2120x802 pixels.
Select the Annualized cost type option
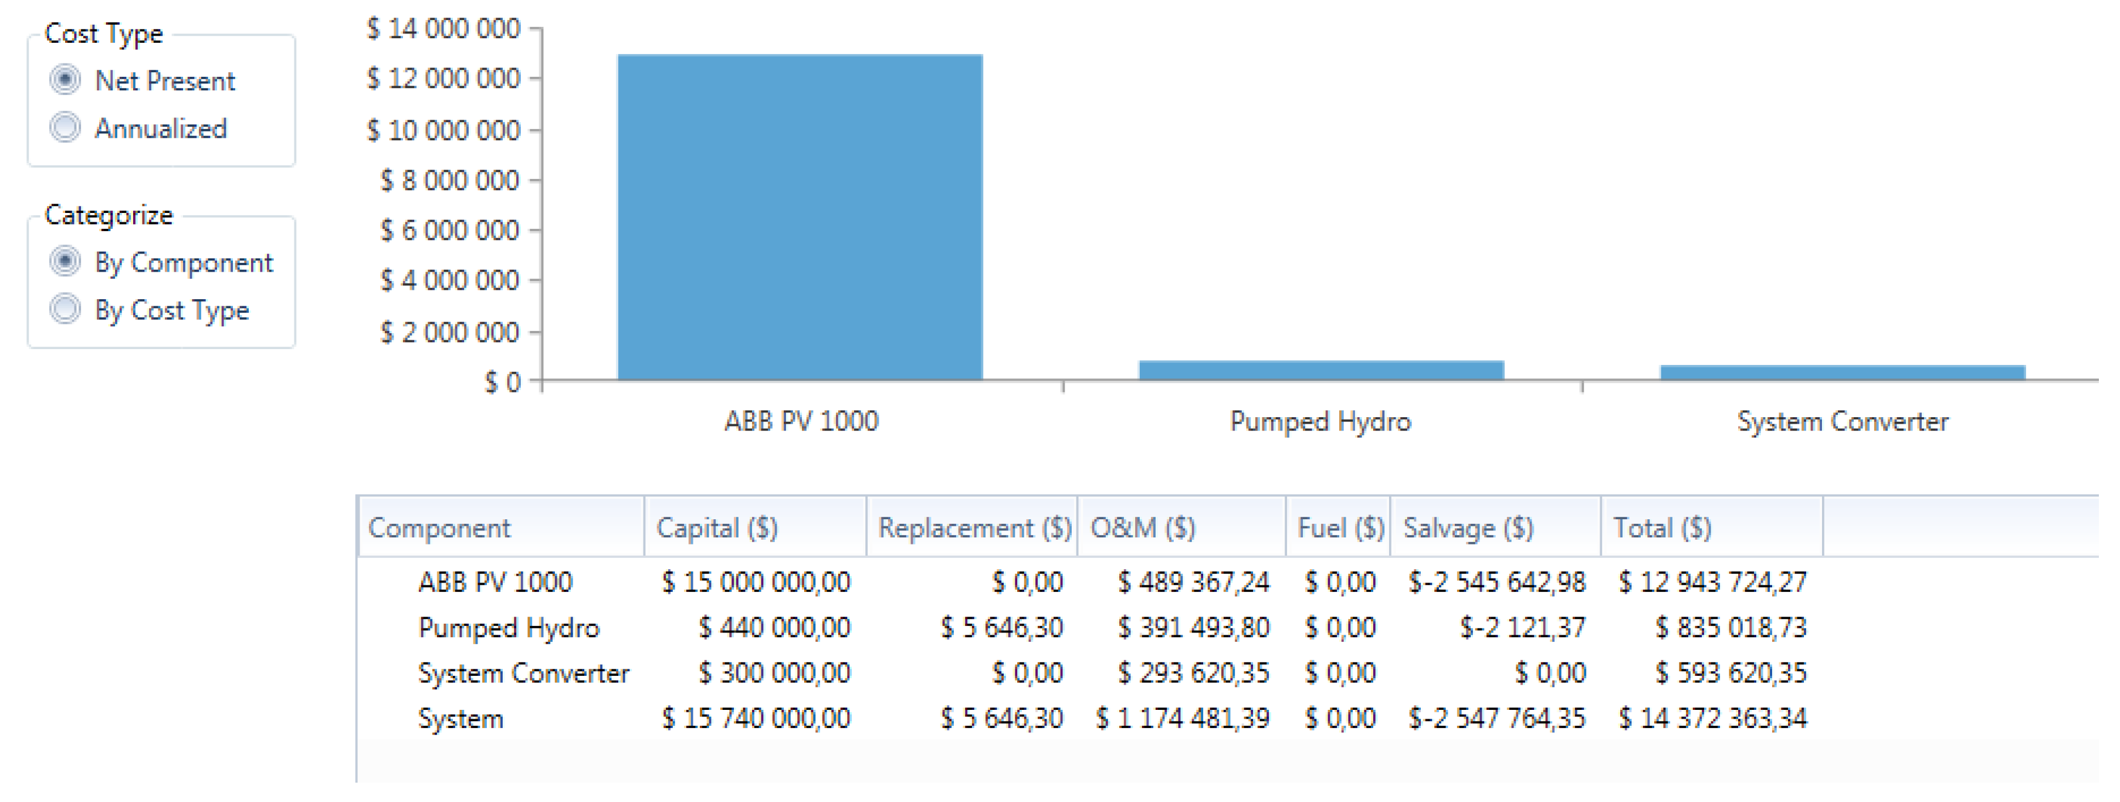coord(65,128)
